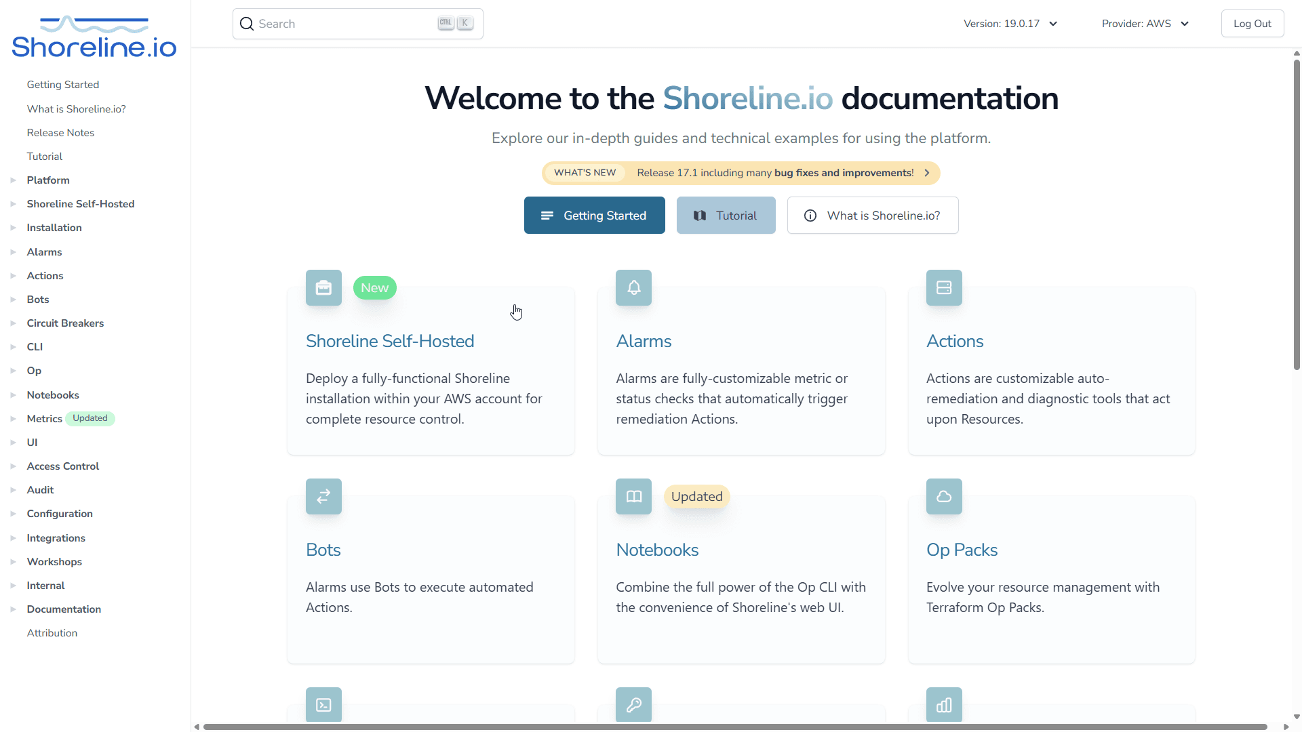Click the Shoreline Self-Hosted briefcase icon
Screen dimensions: 1302x732
(323, 287)
